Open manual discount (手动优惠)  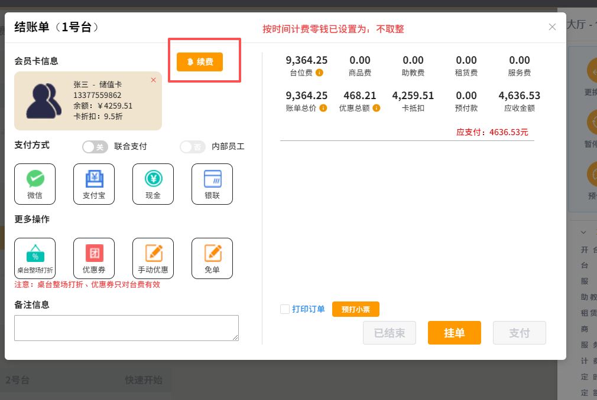coord(153,258)
